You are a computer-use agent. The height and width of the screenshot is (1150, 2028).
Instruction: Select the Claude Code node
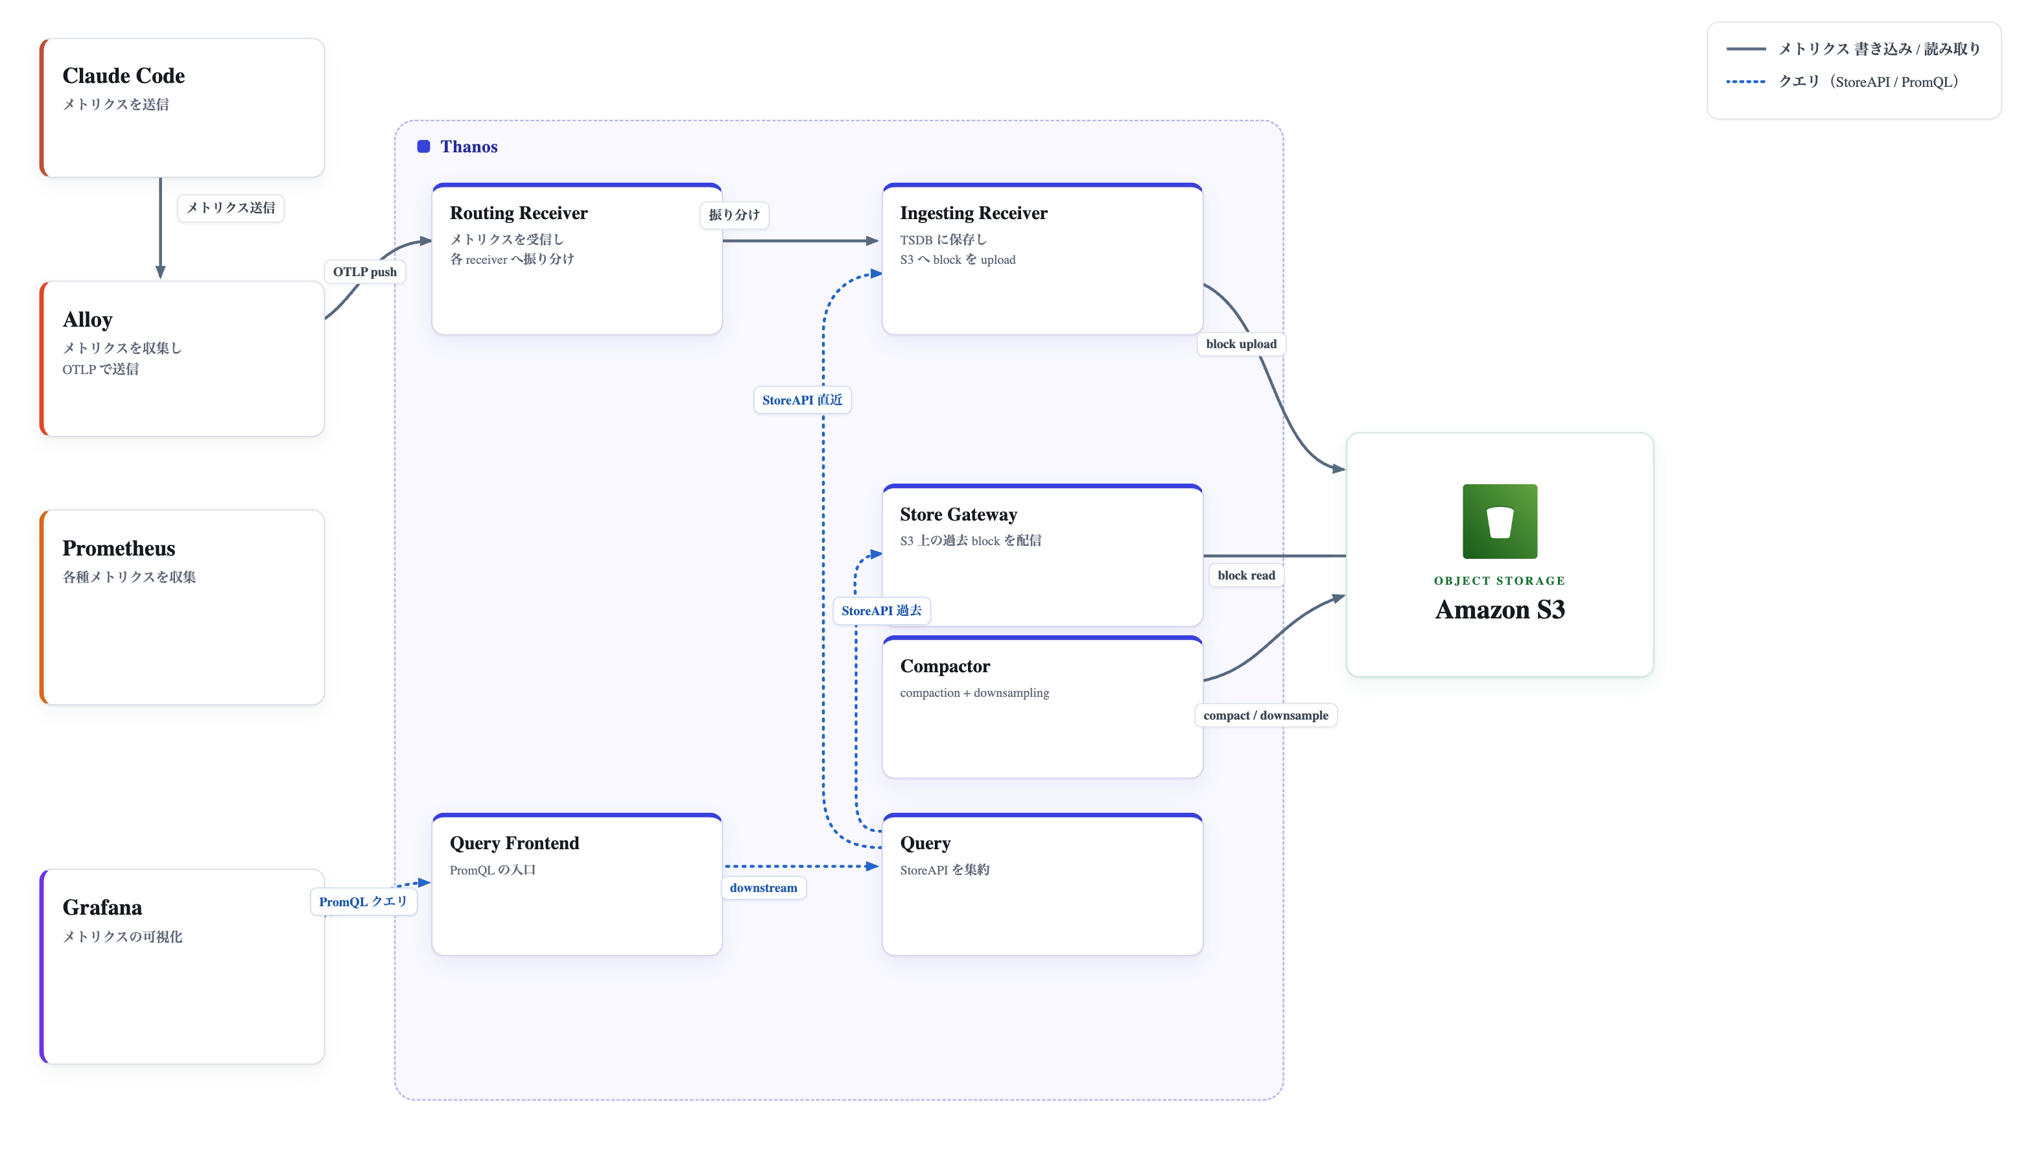point(182,108)
